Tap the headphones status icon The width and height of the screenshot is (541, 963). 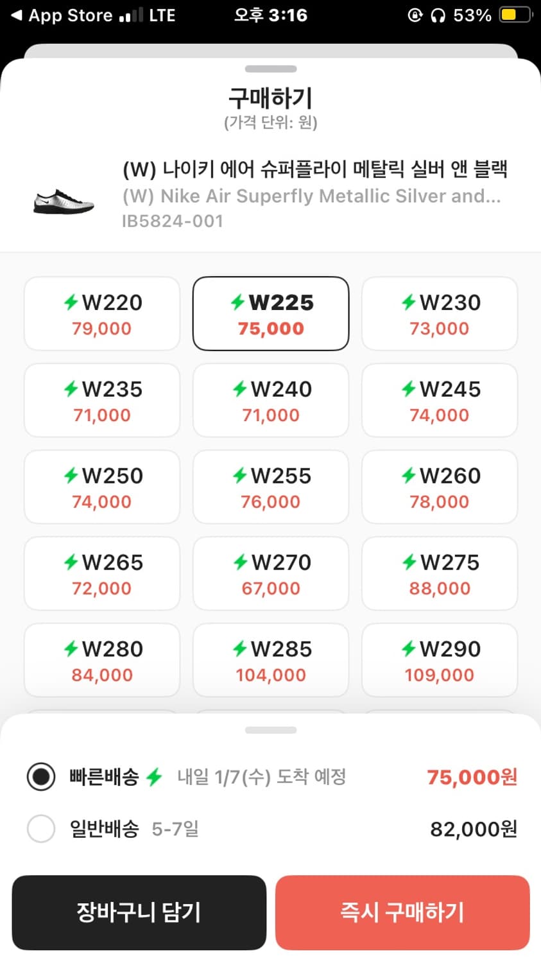click(x=438, y=15)
